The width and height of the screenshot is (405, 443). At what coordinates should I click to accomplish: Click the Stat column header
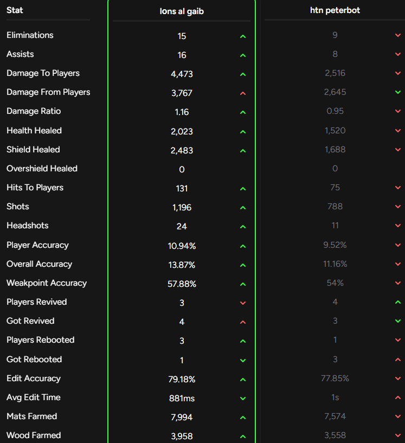pyautogui.click(x=15, y=10)
